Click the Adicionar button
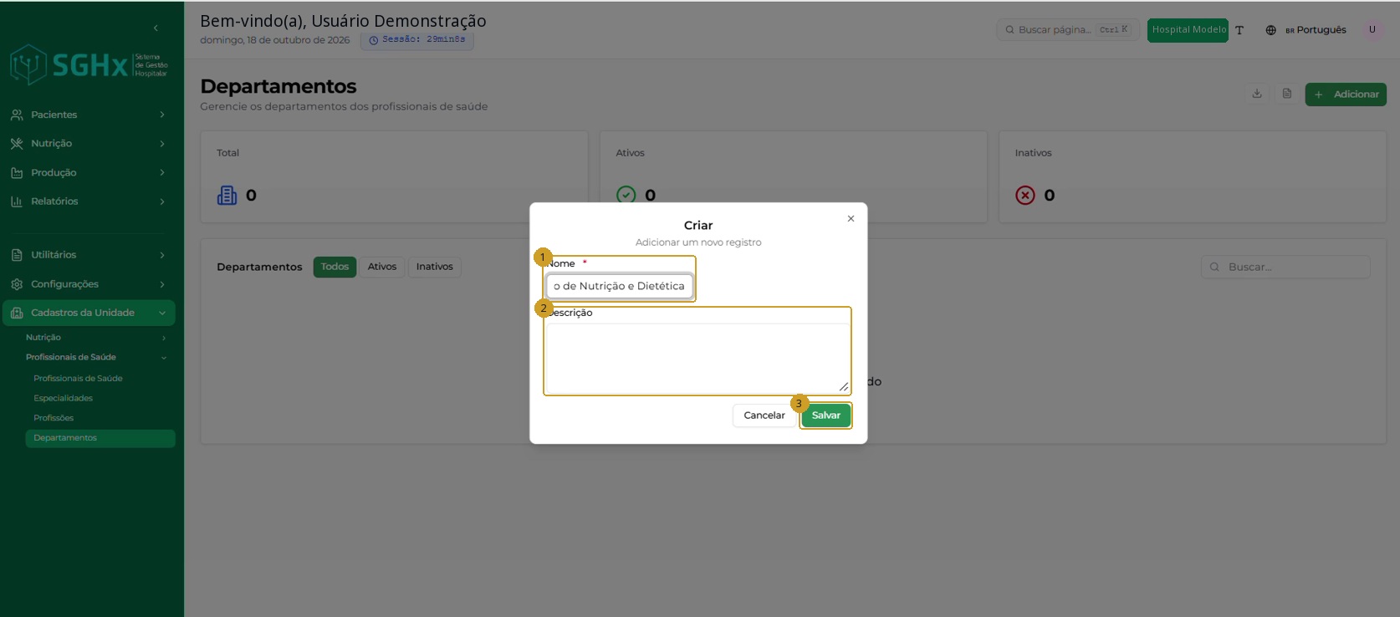Viewport: 1400px width, 617px height. 1346,94
